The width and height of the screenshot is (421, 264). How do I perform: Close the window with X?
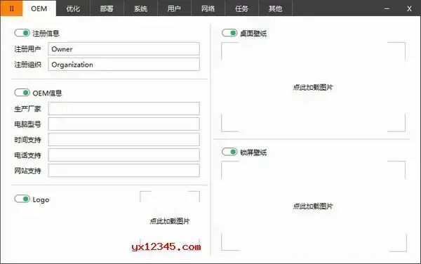(x=409, y=8)
